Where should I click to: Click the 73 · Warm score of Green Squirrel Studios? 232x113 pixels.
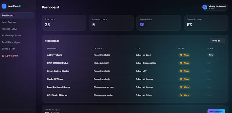(x=184, y=71)
